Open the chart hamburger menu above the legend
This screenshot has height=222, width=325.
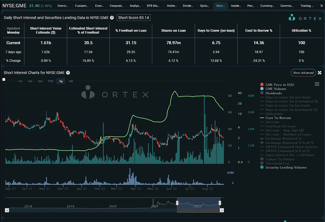tap(317, 84)
